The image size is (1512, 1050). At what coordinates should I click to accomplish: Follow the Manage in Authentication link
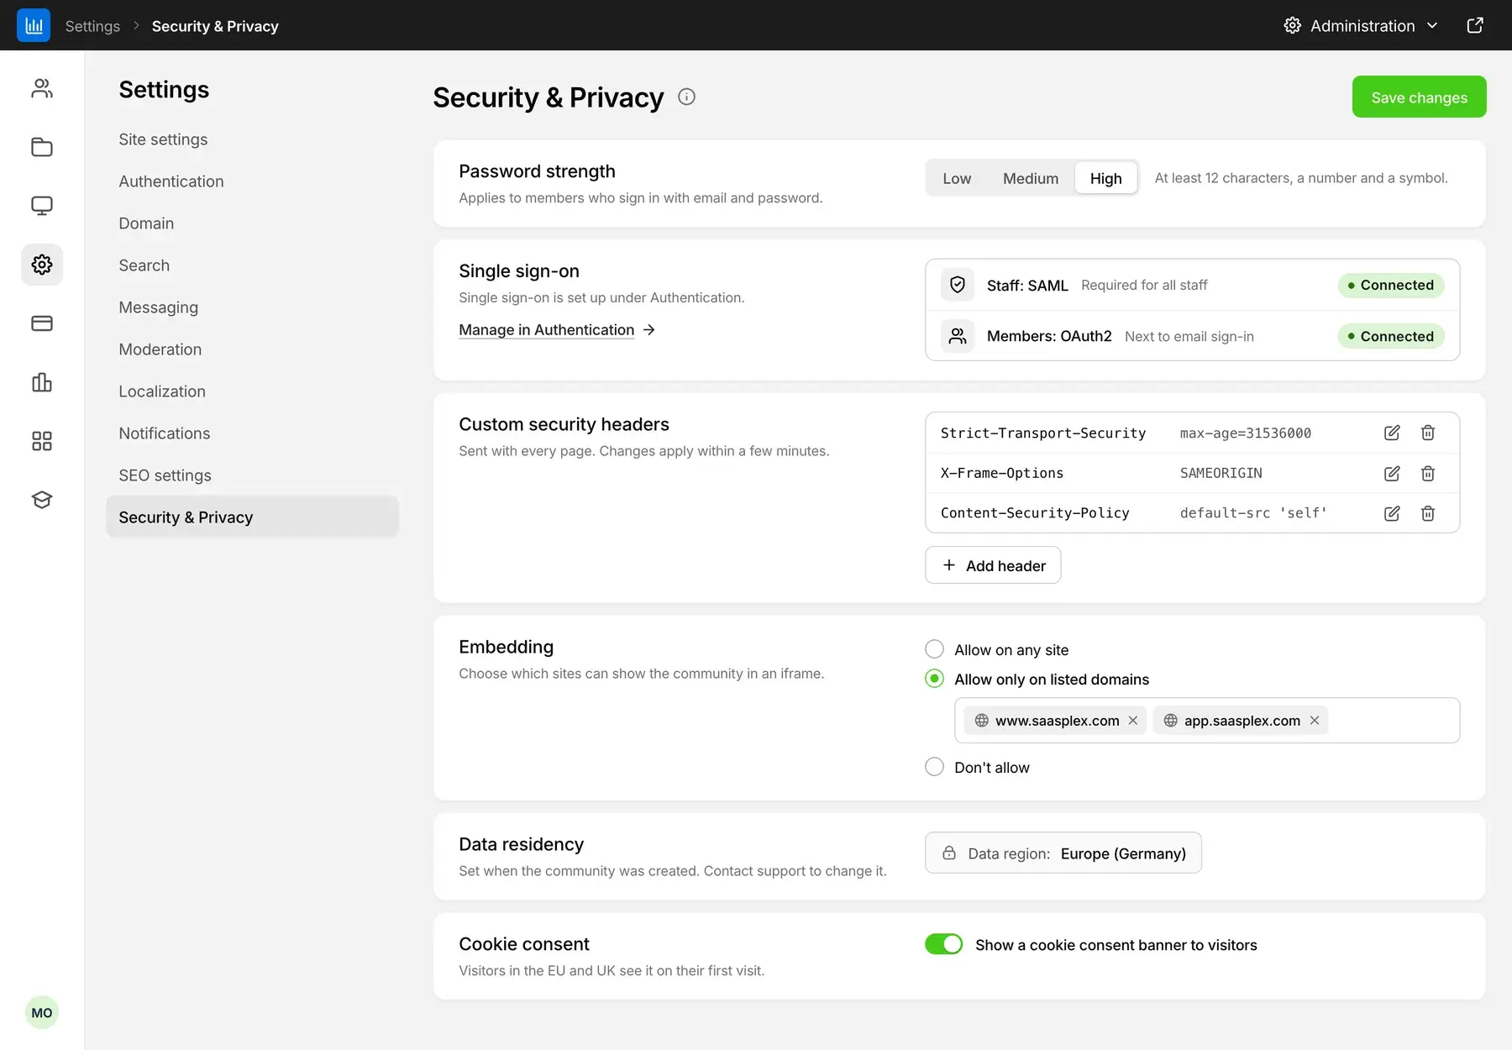tap(557, 330)
